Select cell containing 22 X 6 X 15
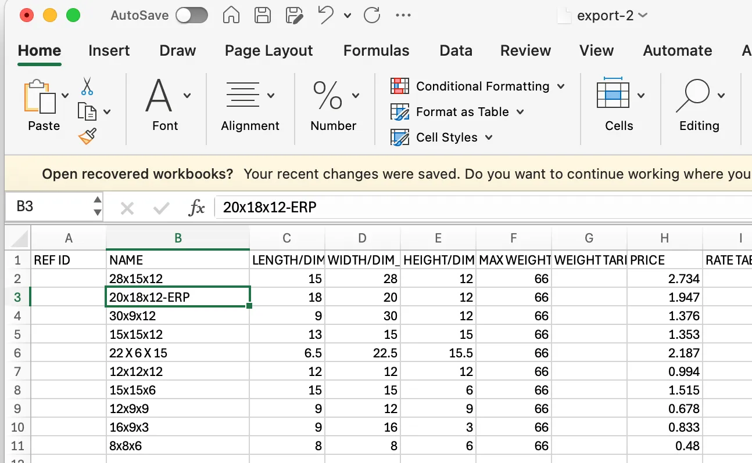The height and width of the screenshot is (463, 752). (x=178, y=353)
